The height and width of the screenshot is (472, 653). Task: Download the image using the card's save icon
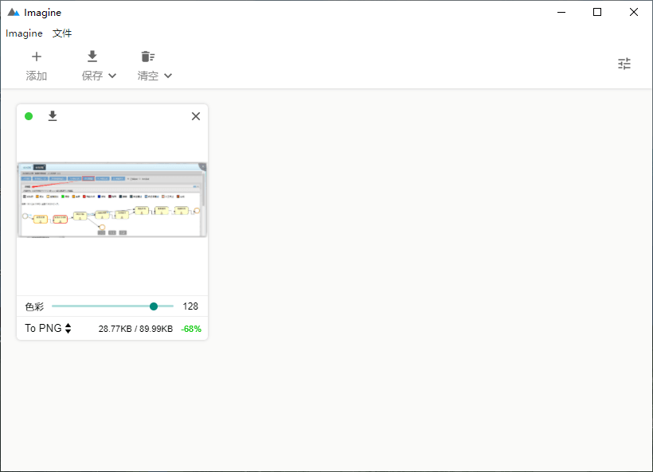pos(53,116)
